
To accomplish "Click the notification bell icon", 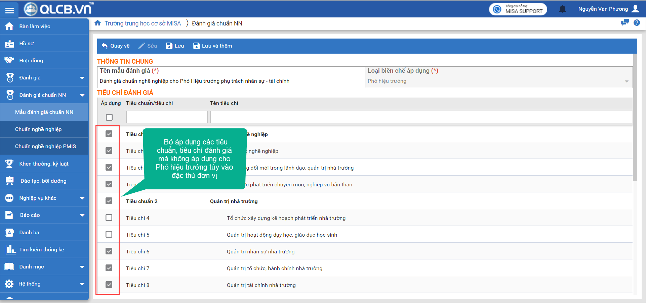I will 562,9.
